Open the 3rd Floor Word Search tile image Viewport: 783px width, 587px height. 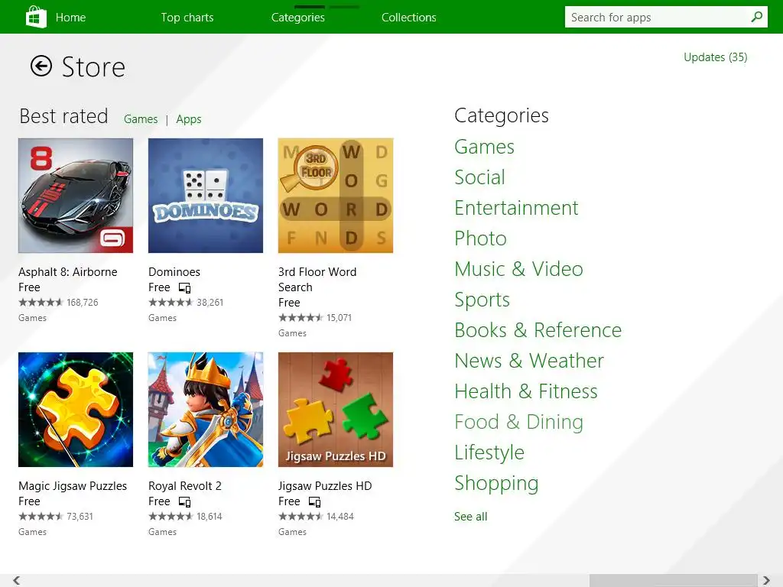(336, 196)
